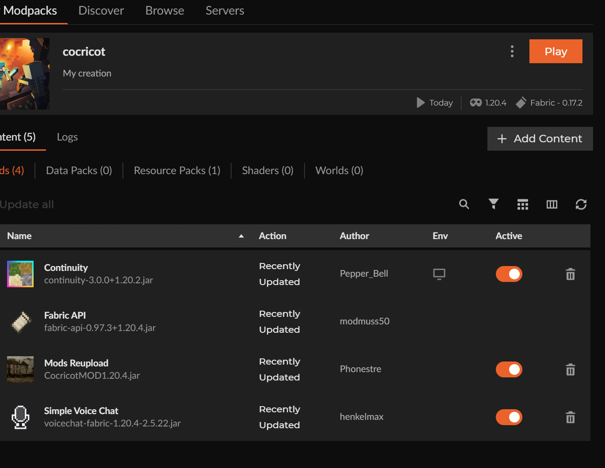The image size is (605, 468).
Task: Switch to the Modpacks tab
Action: [30, 11]
